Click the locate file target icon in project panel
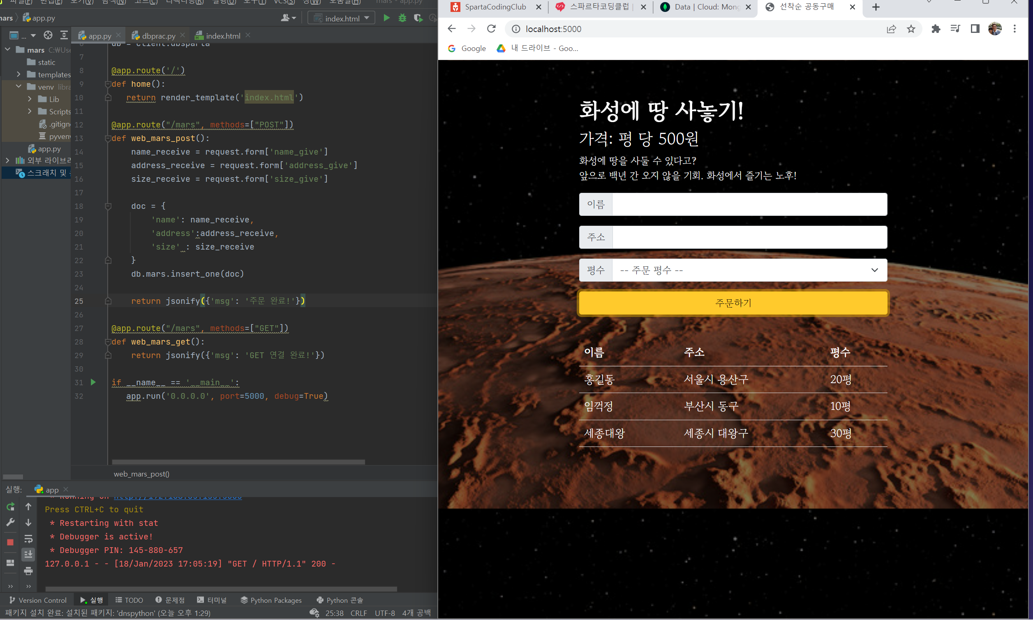The image size is (1033, 620). click(48, 35)
